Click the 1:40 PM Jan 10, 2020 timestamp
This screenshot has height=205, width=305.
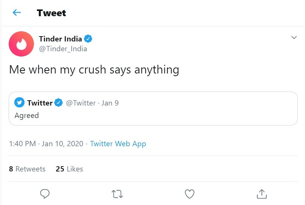click(46, 144)
